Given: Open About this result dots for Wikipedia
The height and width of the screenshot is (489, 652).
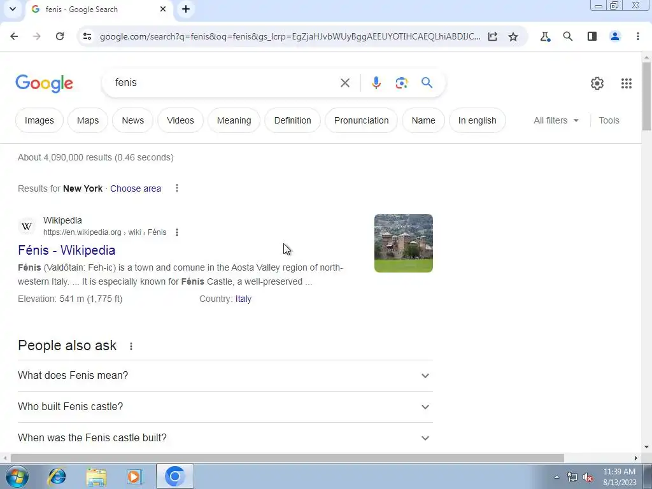Looking at the screenshot, I should pos(177,232).
